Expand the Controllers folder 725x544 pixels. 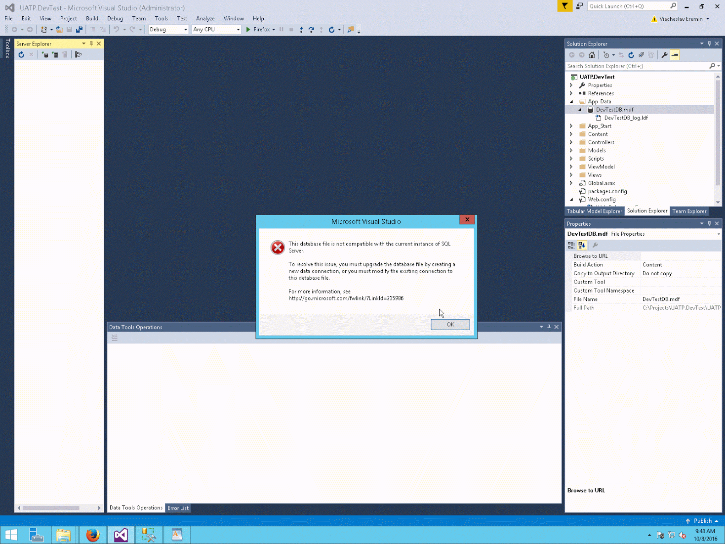click(x=571, y=142)
